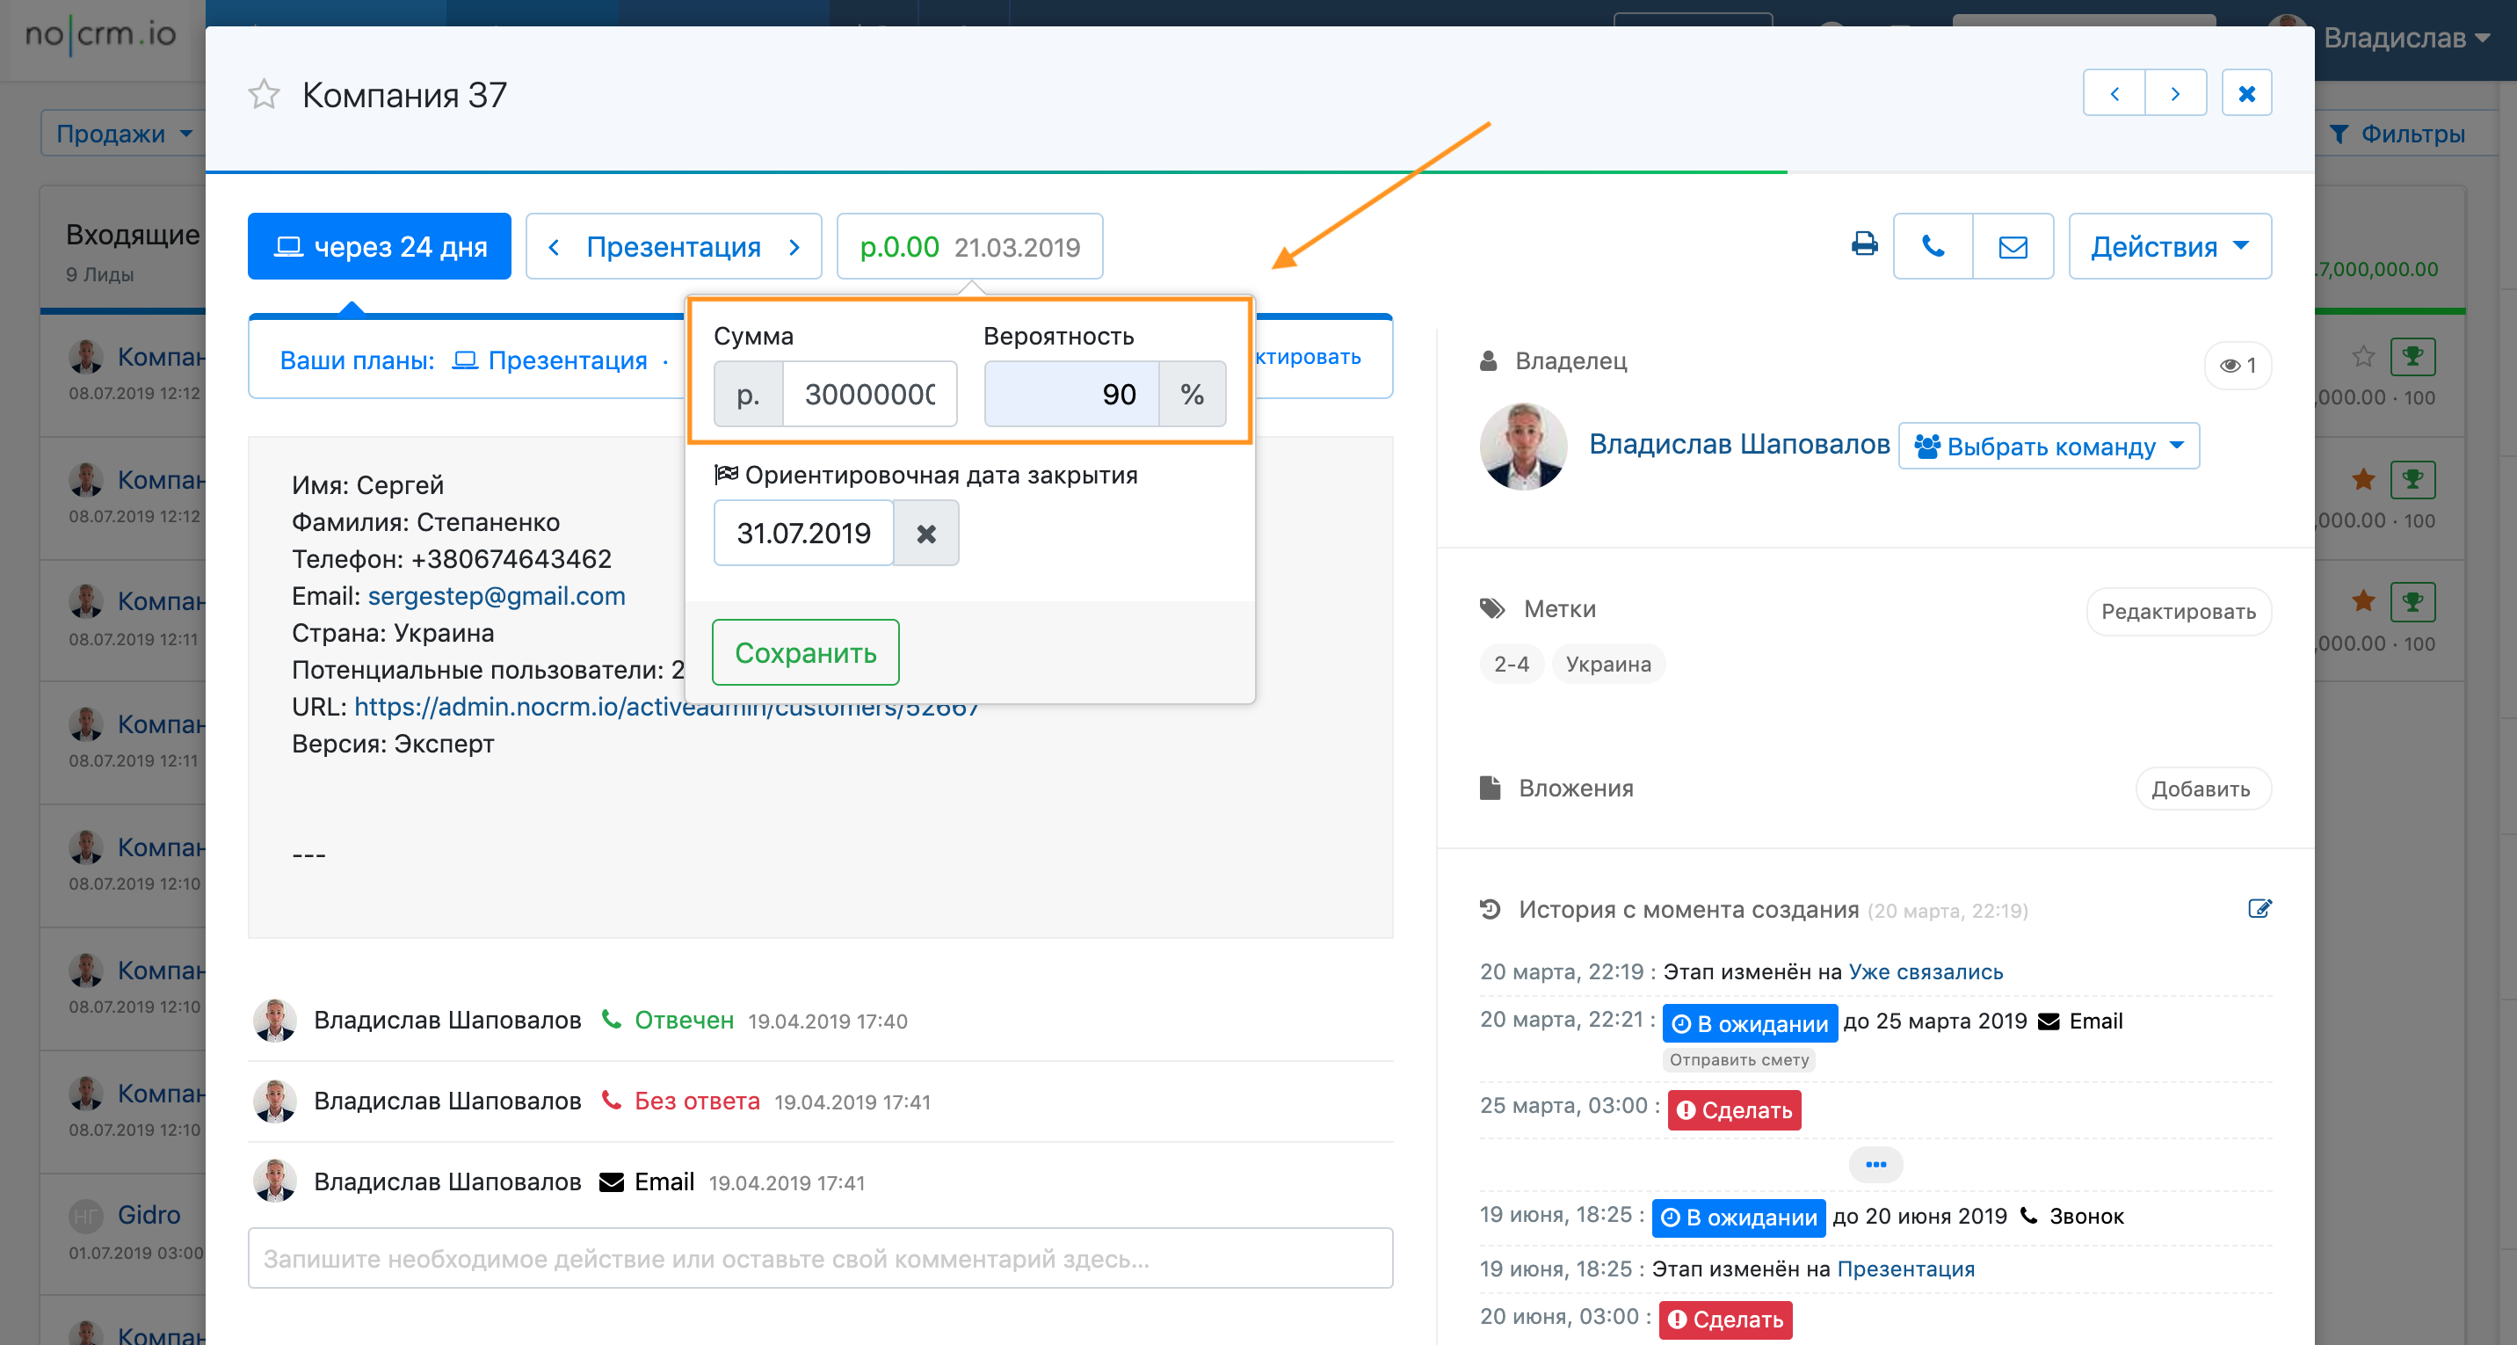
Task: Toggle the viewers eye counter
Action: click(x=2237, y=366)
